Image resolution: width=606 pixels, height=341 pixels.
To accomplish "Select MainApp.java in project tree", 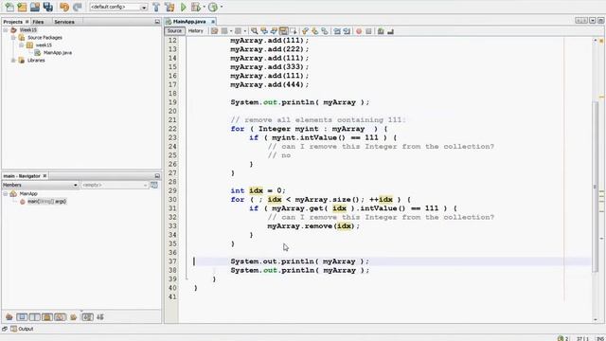I will point(57,53).
